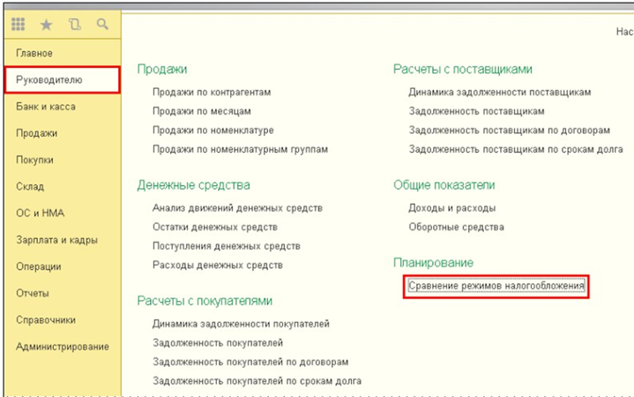
Task: Open the Операции section
Action: [39, 266]
